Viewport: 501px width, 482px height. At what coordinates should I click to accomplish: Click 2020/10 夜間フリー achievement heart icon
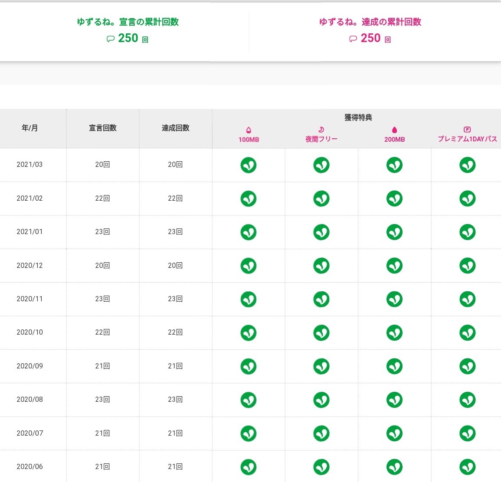click(321, 332)
